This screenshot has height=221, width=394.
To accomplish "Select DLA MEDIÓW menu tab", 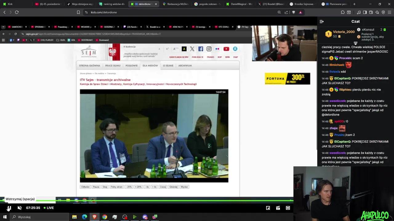I will coord(150,66).
